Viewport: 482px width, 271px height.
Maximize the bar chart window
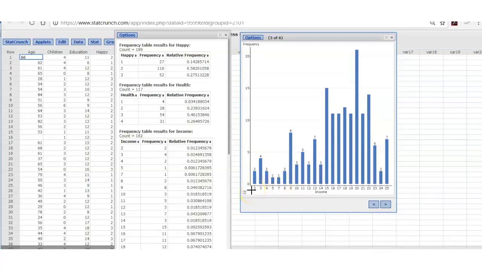tap(386, 38)
